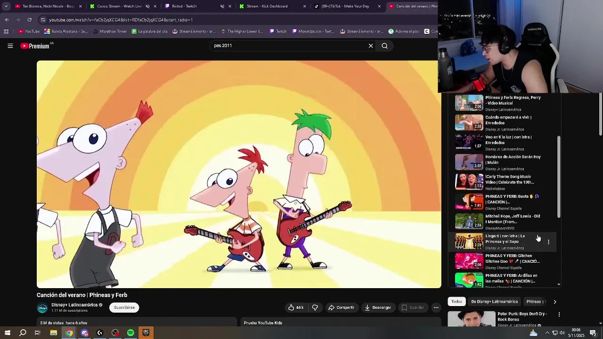Open the Chrome apps grid bookmark icon
The image size is (603, 339).
pos(6,32)
